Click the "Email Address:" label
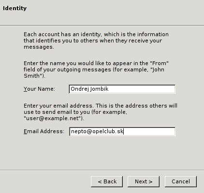Screen dimensions: 204x193 [44, 132]
